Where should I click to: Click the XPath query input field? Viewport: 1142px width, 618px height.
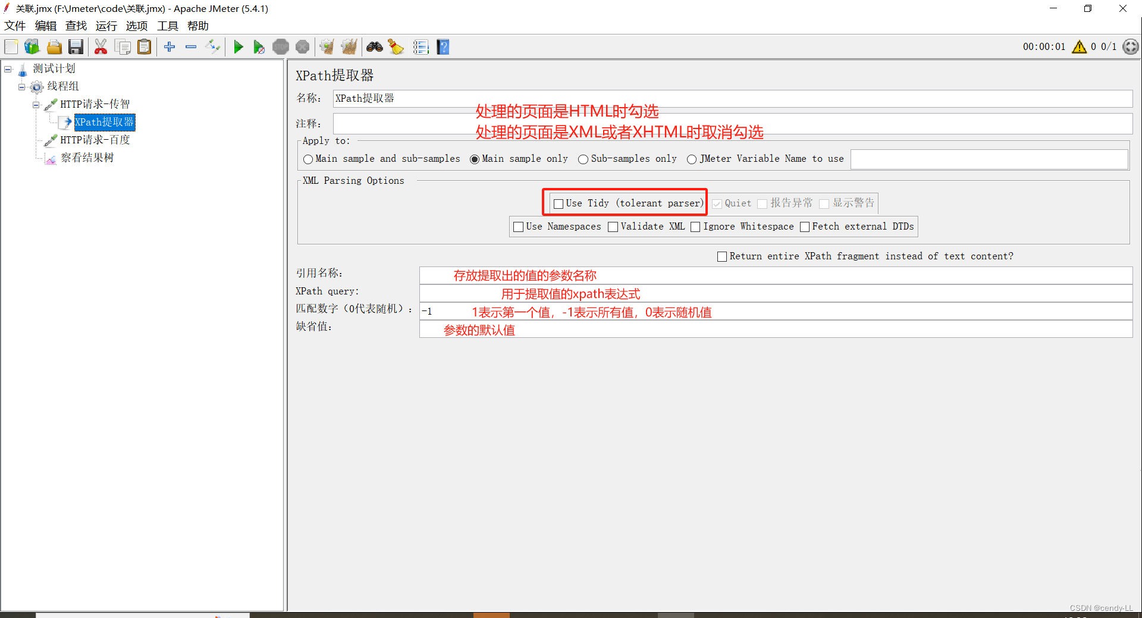776,293
